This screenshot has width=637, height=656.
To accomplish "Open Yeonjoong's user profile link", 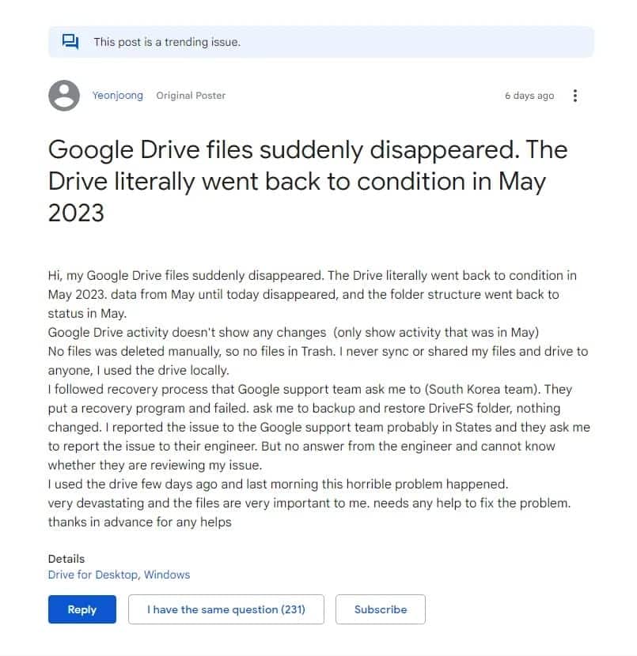I will pyautogui.click(x=118, y=96).
